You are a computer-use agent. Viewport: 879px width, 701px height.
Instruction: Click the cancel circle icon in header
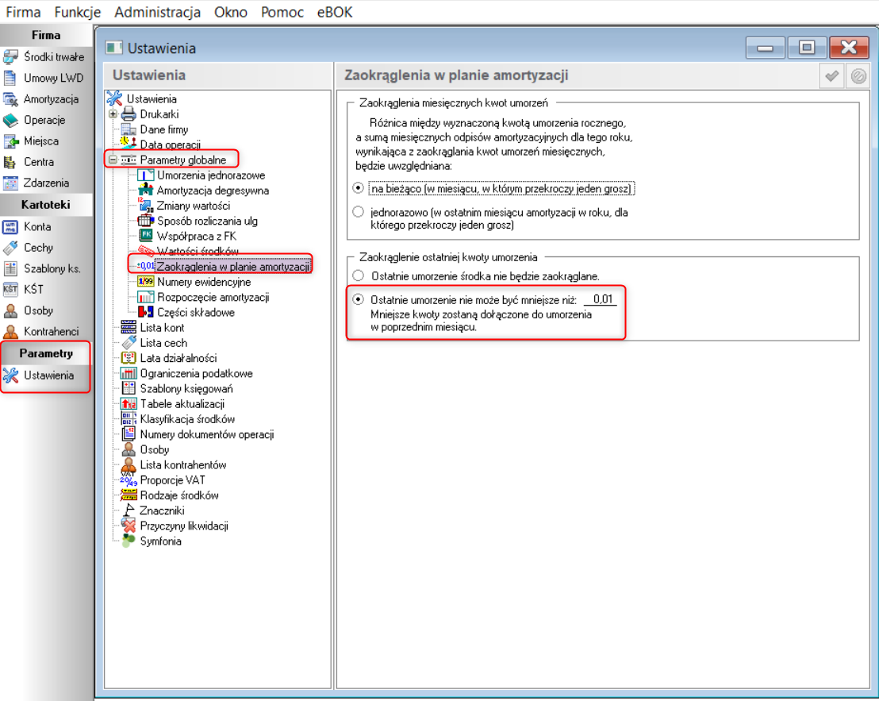[x=858, y=75]
